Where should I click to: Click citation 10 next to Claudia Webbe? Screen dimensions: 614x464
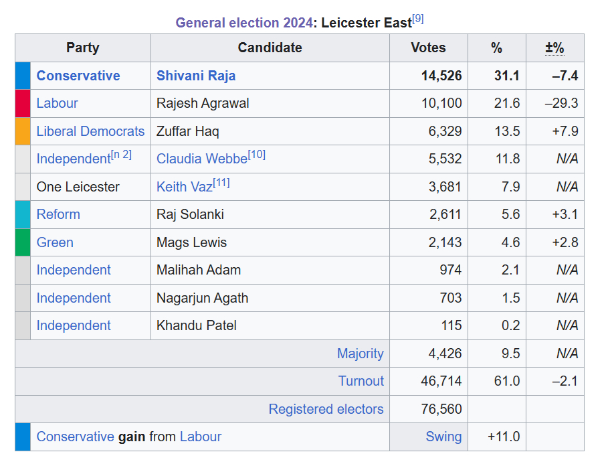click(257, 155)
